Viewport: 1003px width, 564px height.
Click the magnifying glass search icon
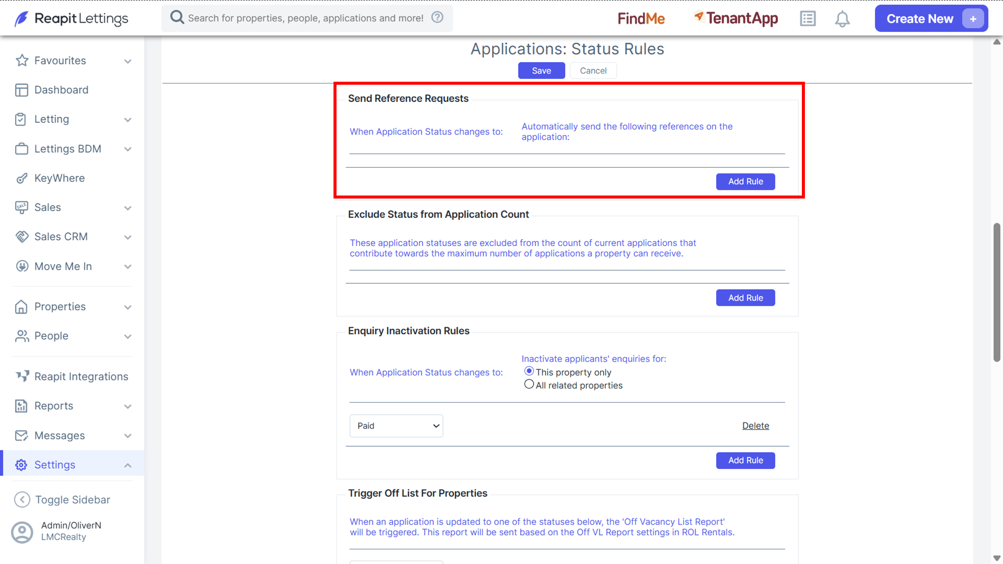point(177,18)
